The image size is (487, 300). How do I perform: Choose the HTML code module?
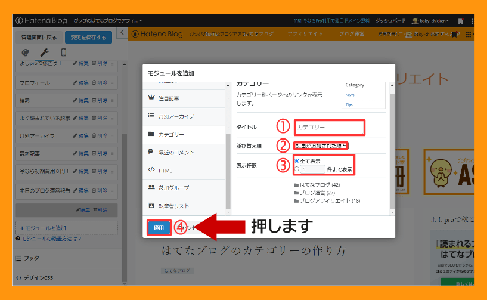[184, 171]
